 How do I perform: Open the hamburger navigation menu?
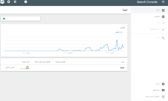click(x=163, y=2)
